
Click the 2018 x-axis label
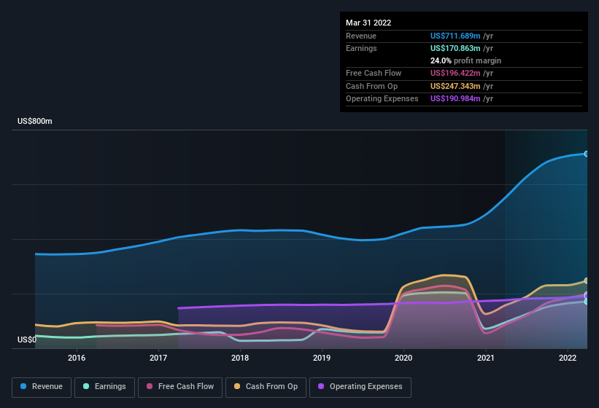pyautogui.click(x=240, y=358)
